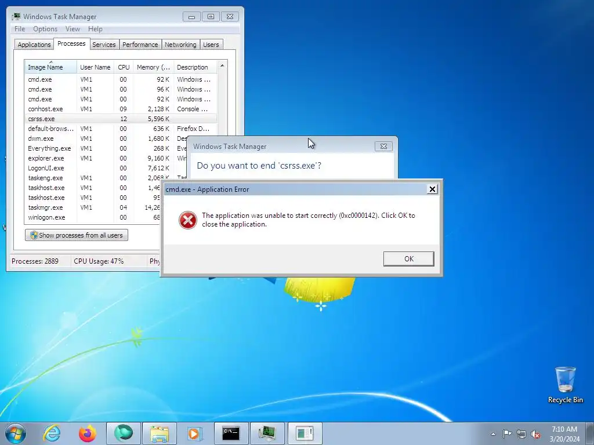Select the Recycle Bin desktop icon
This screenshot has width=594, height=445.
[565, 385]
